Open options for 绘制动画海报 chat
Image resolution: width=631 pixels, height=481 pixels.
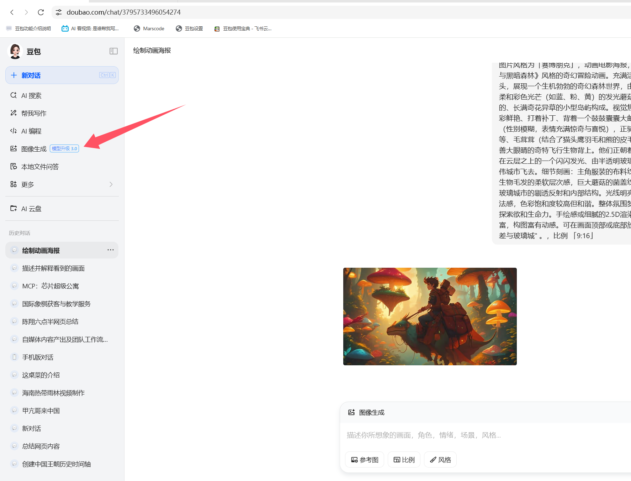point(111,250)
